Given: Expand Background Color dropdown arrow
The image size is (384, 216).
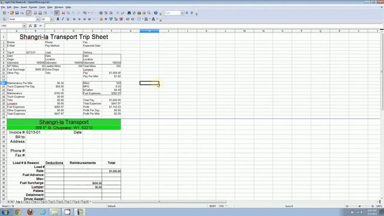Looking at the screenshot, I should pyautogui.click(x=149, y=19).
